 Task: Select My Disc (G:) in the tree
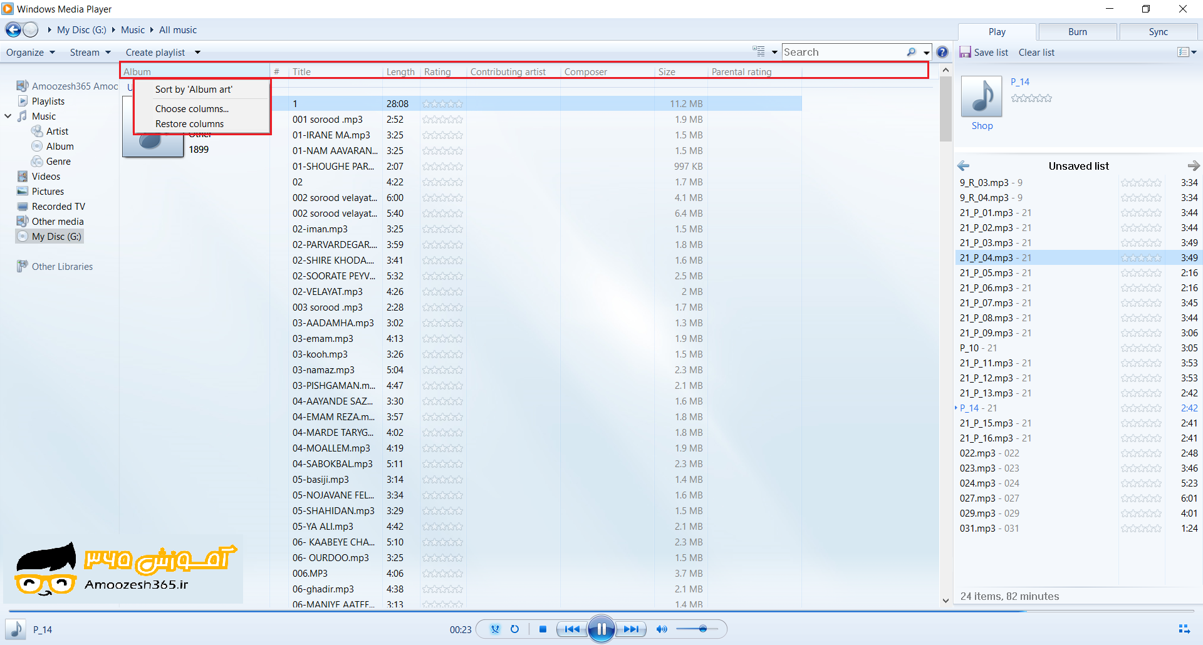(49, 236)
